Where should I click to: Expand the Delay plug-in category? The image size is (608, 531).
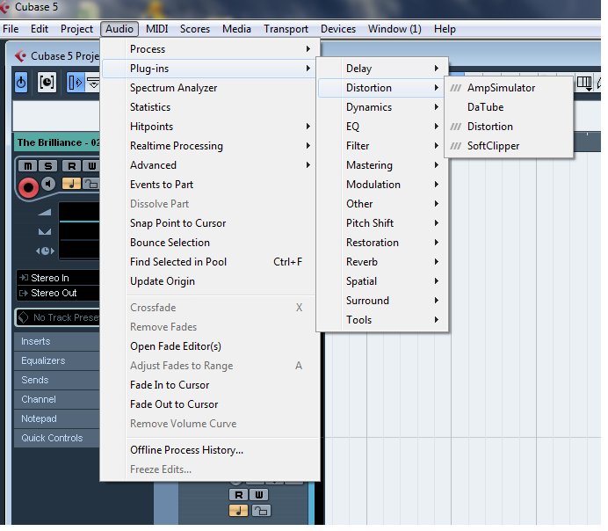click(x=382, y=69)
